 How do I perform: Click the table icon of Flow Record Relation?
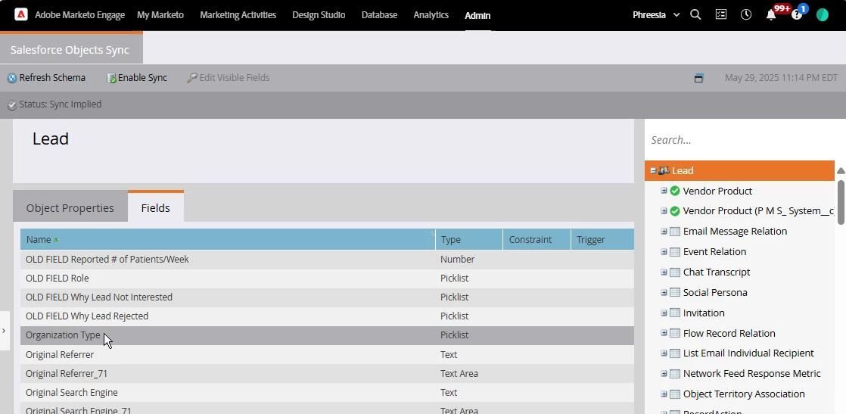pyautogui.click(x=675, y=334)
